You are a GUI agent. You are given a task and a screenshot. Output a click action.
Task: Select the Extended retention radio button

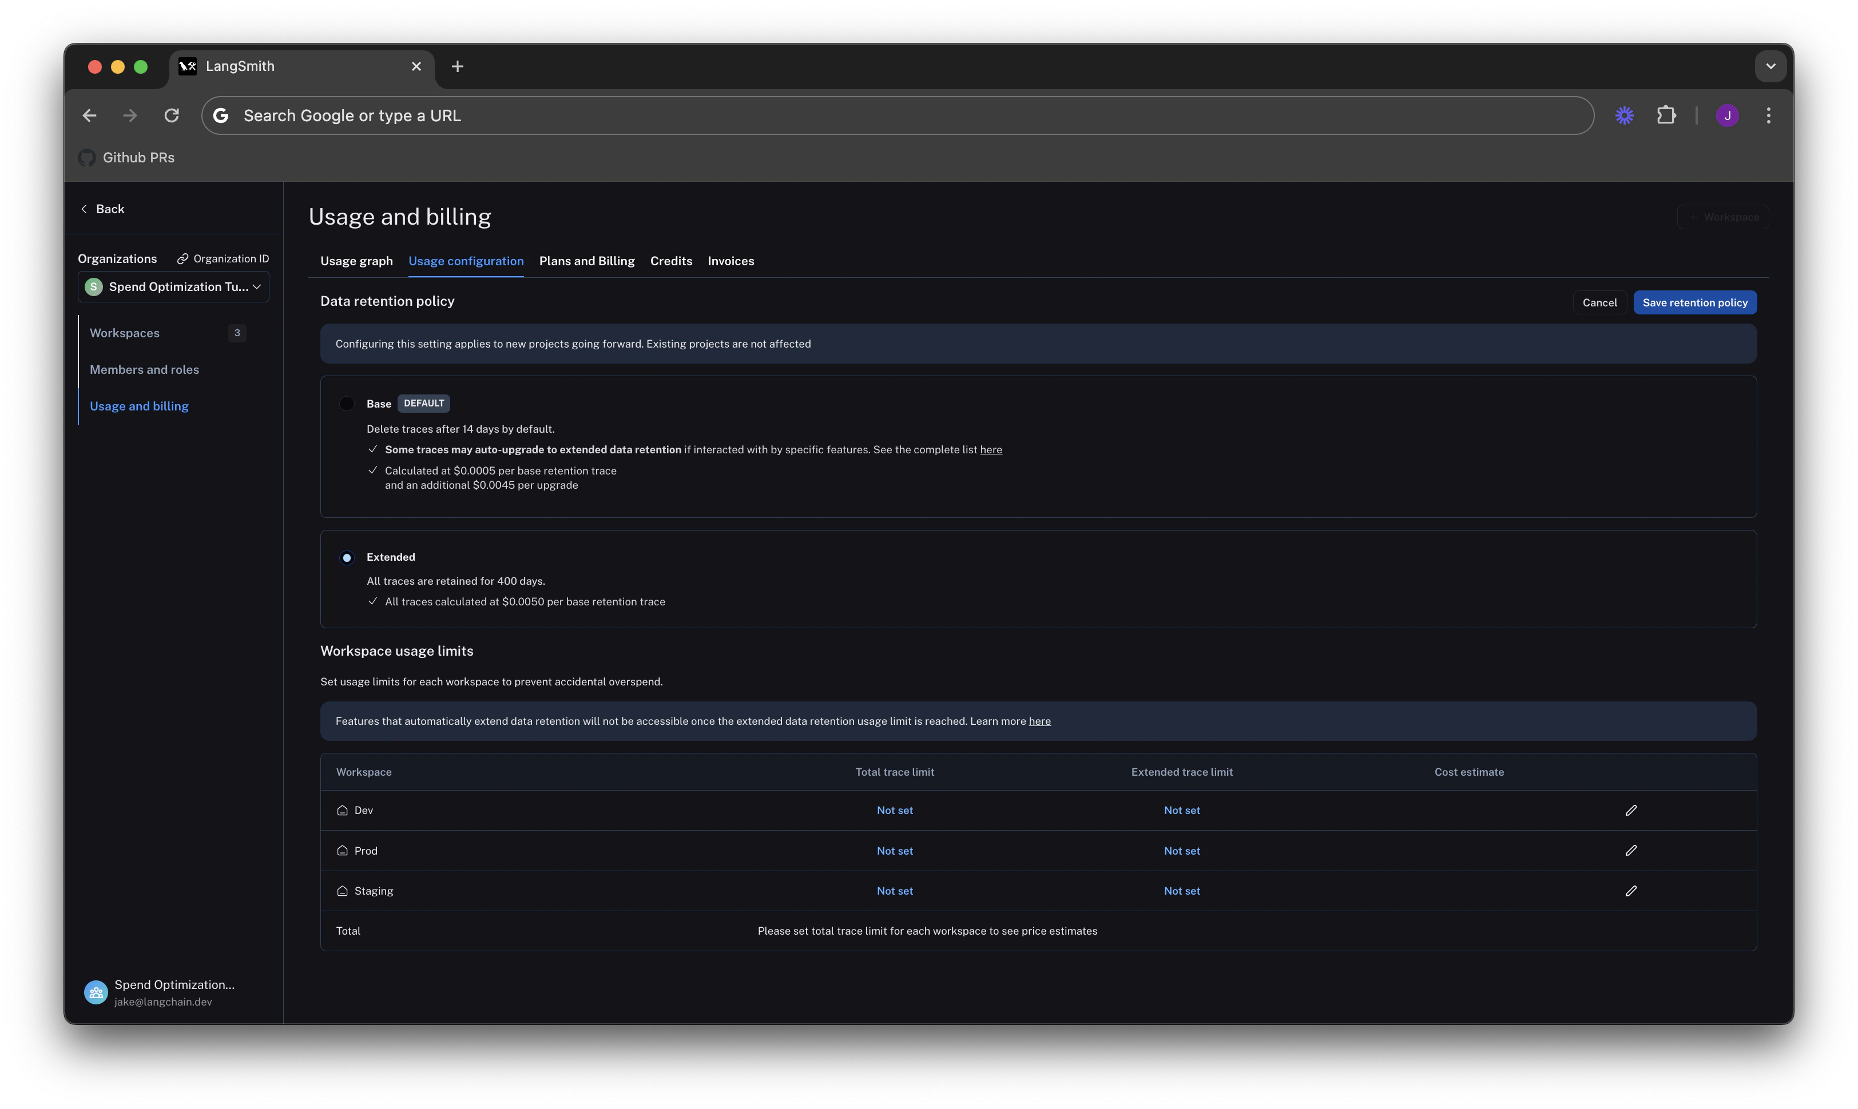(x=346, y=557)
